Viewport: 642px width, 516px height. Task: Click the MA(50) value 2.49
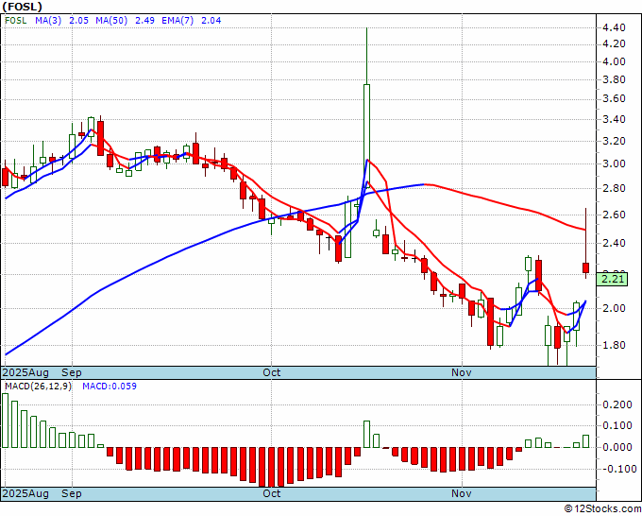tap(145, 20)
